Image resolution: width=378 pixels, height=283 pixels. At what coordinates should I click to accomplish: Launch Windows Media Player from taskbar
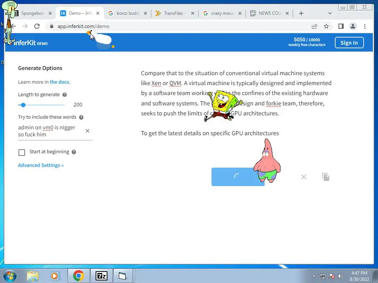coord(55,276)
